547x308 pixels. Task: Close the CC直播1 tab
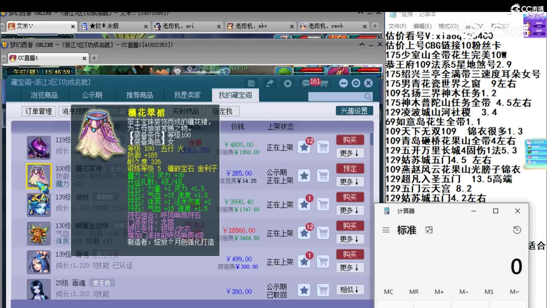85,58
